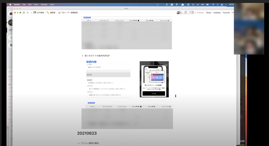
Task: Click the 使い方ガイドの案内POPUP bullet text
Action: (97, 56)
